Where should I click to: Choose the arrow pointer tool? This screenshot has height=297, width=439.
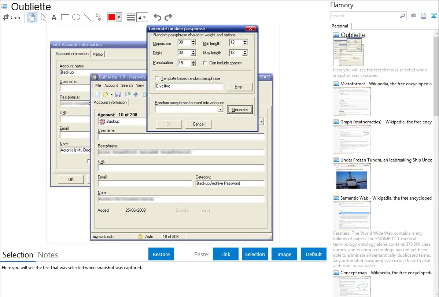pyautogui.click(x=43, y=17)
